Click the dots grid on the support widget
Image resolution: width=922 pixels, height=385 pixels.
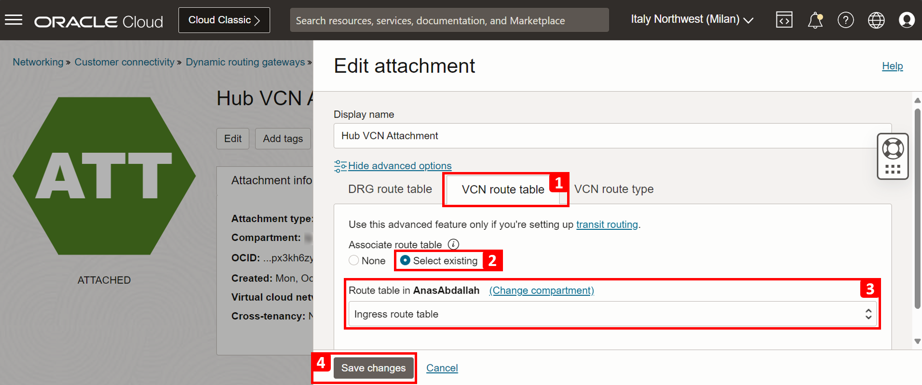tap(893, 169)
